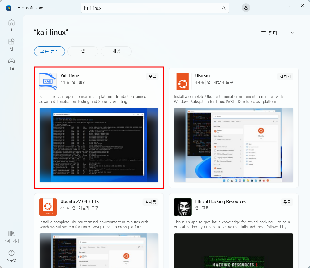The image size is (310, 268).
Task: Select the 앱 category tab
Action: point(83,51)
